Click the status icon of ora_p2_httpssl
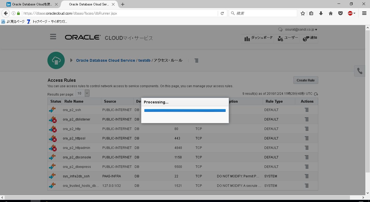370x202 pixels. point(53,138)
